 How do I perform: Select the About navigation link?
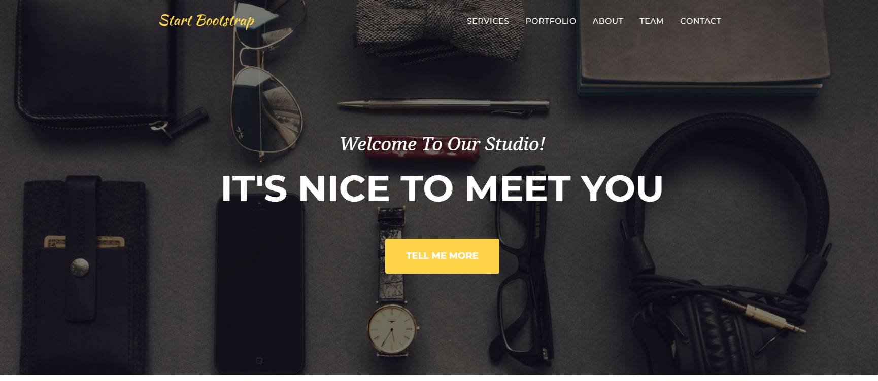(607, 21)
